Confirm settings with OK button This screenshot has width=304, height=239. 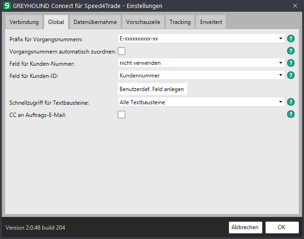(x=282, y=227)
